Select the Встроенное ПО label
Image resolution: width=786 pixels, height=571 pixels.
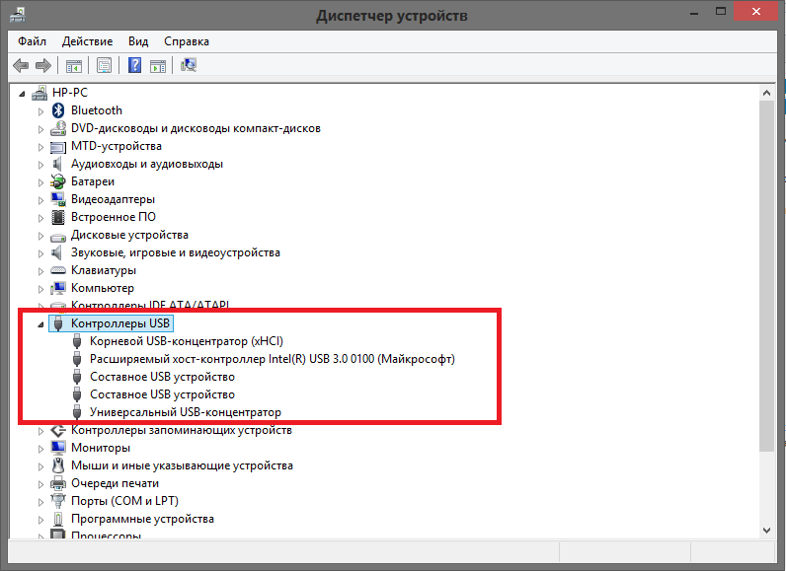pos(114,217)
